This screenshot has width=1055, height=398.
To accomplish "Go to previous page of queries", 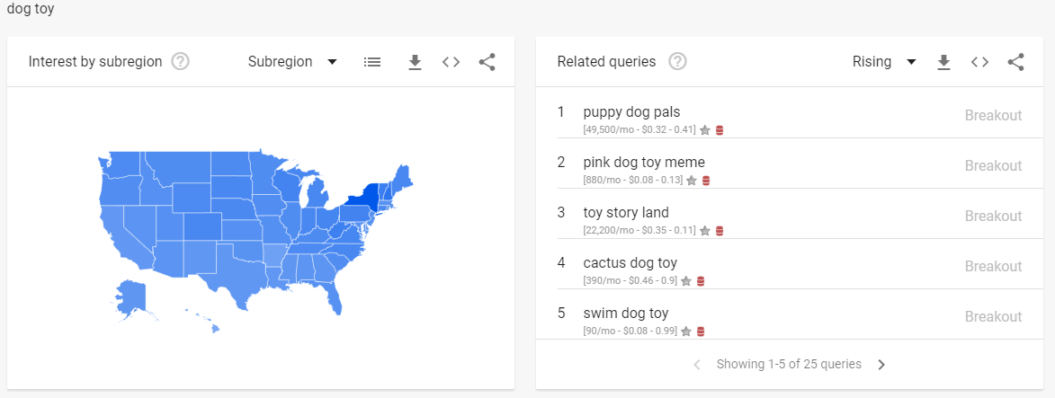I will [x=697, y=365].
